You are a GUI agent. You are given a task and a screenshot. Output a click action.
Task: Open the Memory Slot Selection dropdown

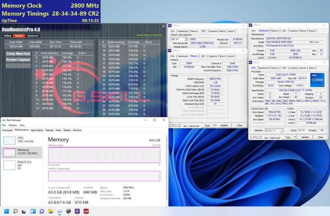pos(179,39)
